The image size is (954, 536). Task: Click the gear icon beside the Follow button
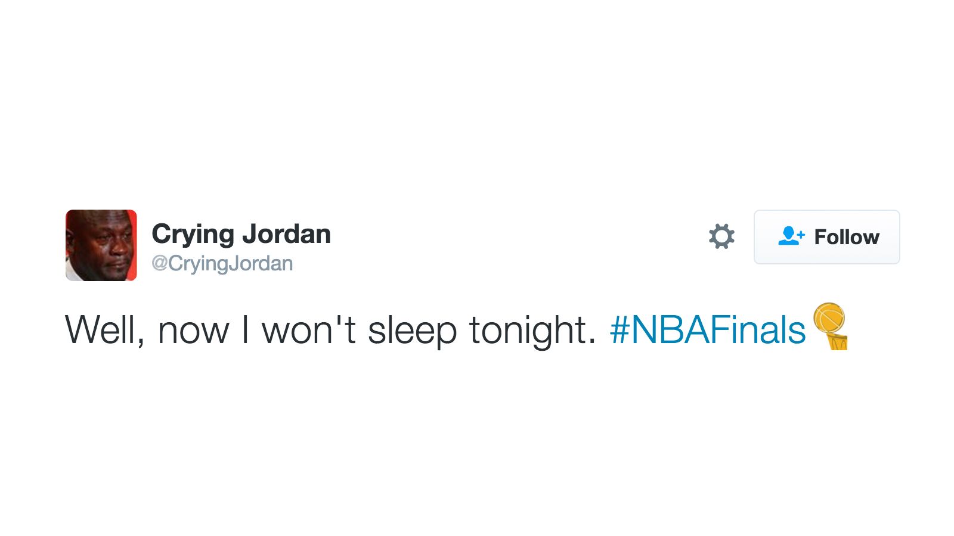point(722,237)
